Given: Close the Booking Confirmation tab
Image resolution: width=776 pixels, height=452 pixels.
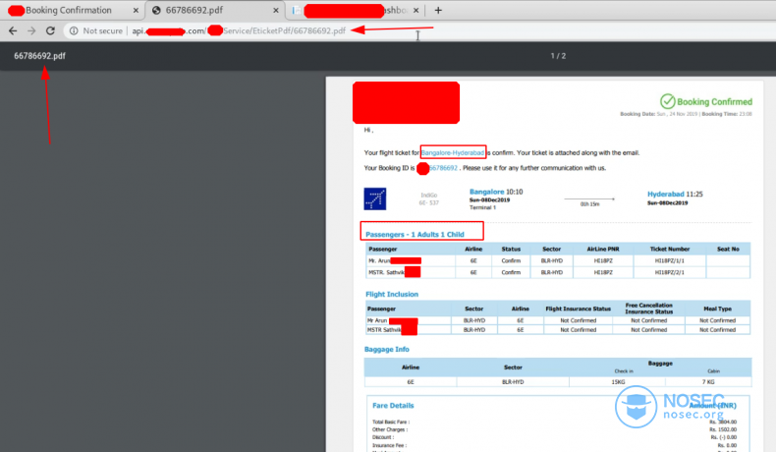Looking at the screenshot, I should point(136,10).
